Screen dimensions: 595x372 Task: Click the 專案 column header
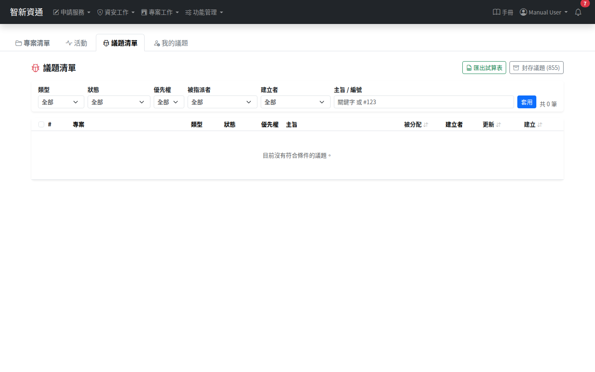79,124
